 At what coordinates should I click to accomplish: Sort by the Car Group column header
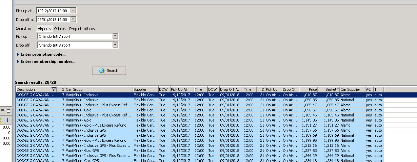coord(99,89)
